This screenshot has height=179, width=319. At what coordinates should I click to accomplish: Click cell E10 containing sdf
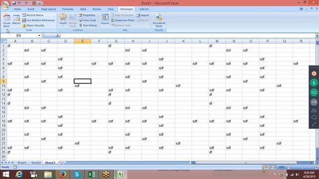pos(82,86)
